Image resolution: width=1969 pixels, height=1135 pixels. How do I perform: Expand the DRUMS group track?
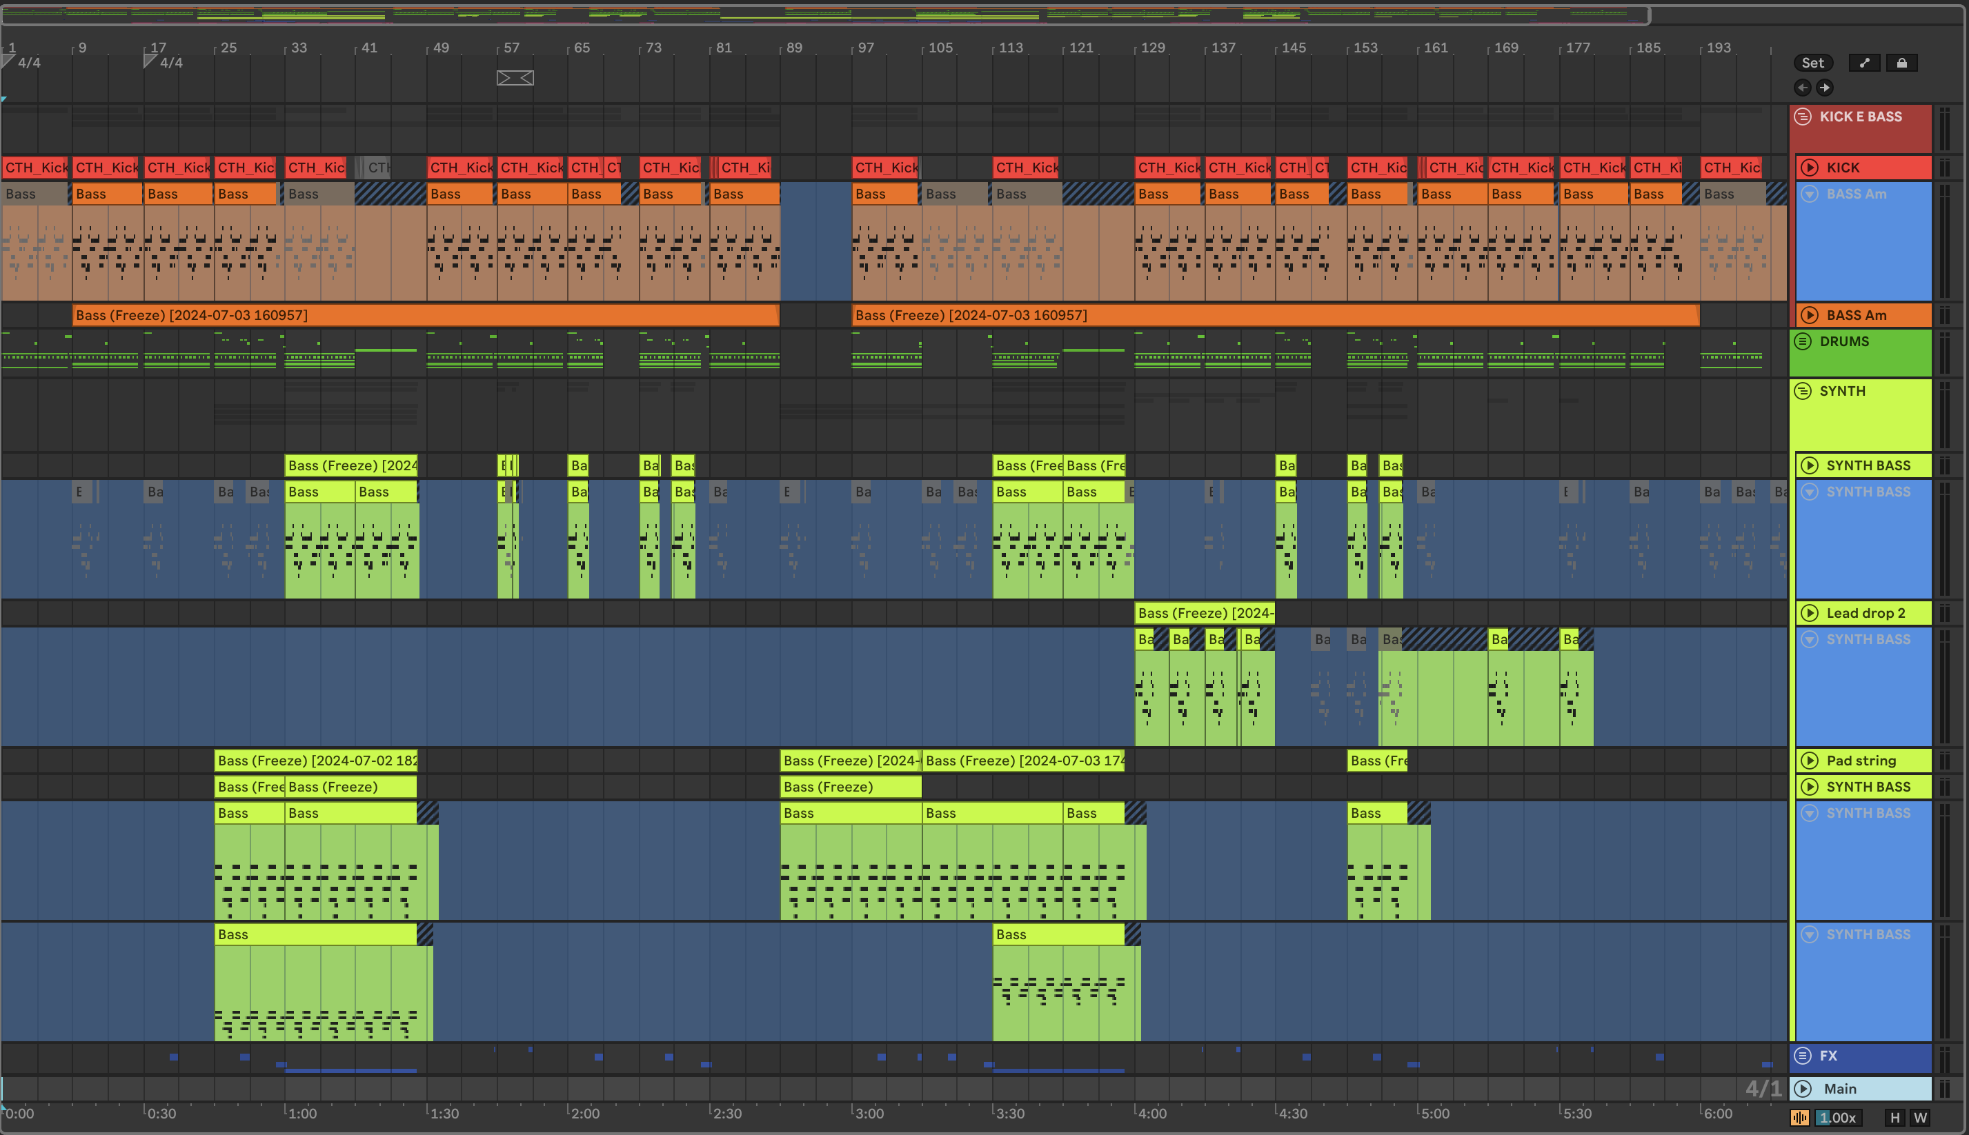[1802, 341]
